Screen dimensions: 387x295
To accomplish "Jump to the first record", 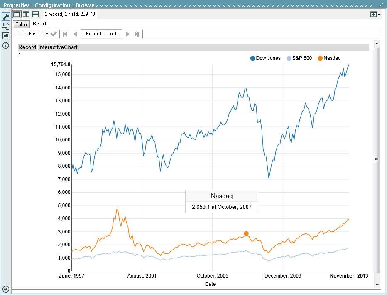I will click(65, 34).
